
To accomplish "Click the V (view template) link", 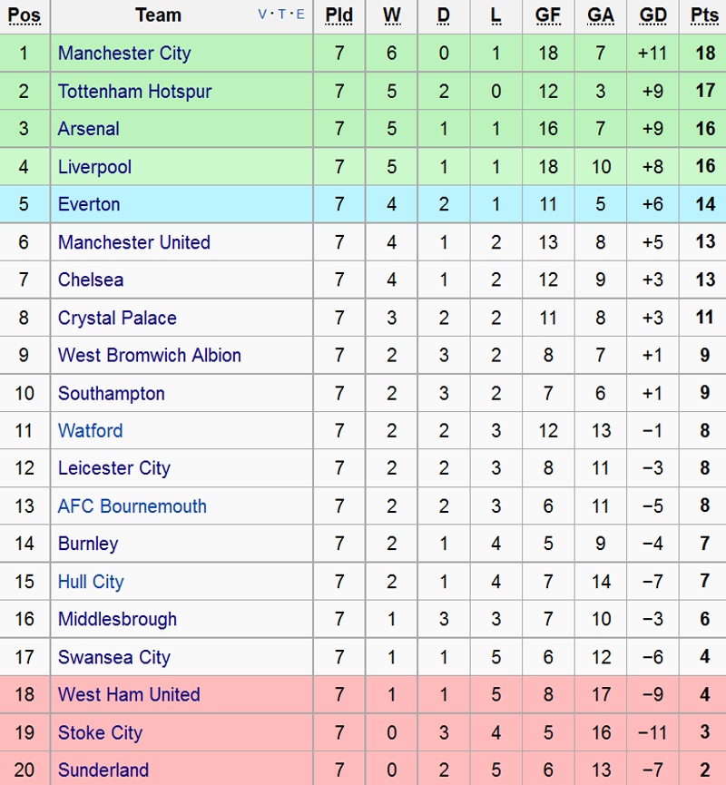I will (x=263, y=15).
